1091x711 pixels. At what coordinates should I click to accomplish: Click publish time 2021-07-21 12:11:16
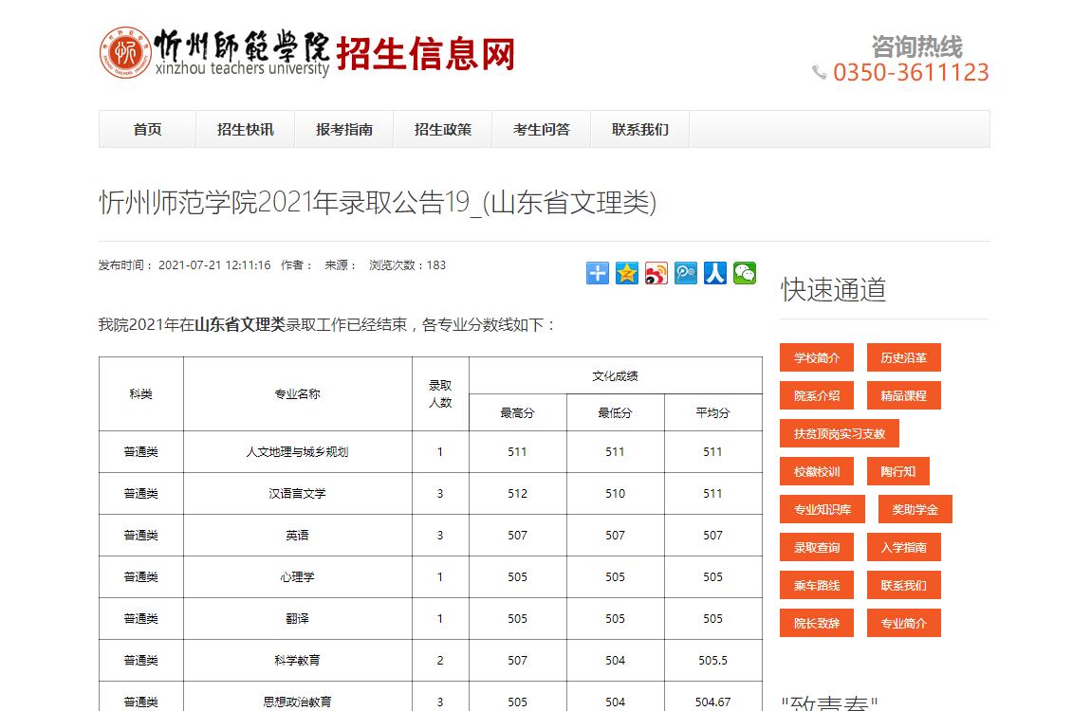(x=214, y=264)
